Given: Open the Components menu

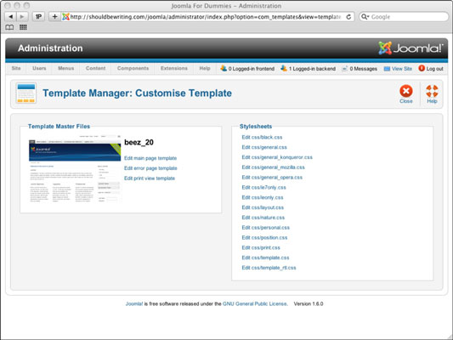Looking at the screenshot, I should click(133, 69).
